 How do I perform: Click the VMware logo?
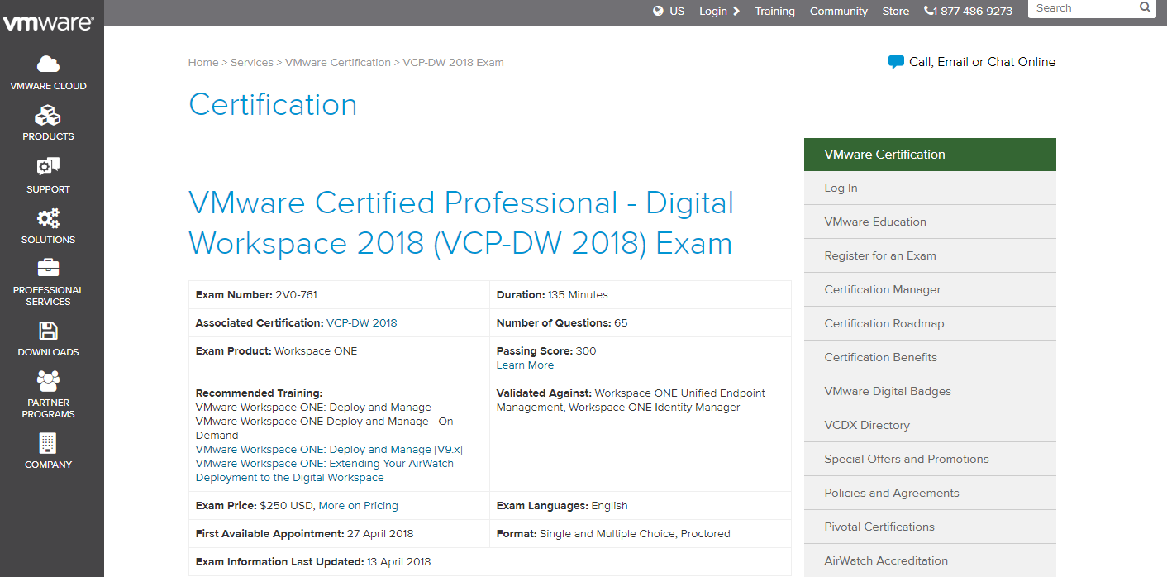(x=48, y=22)
